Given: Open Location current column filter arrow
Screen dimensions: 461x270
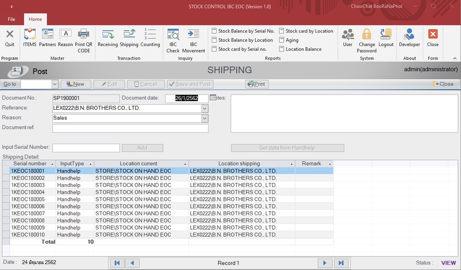Looking at the screenshot, I should coord(185,164).
